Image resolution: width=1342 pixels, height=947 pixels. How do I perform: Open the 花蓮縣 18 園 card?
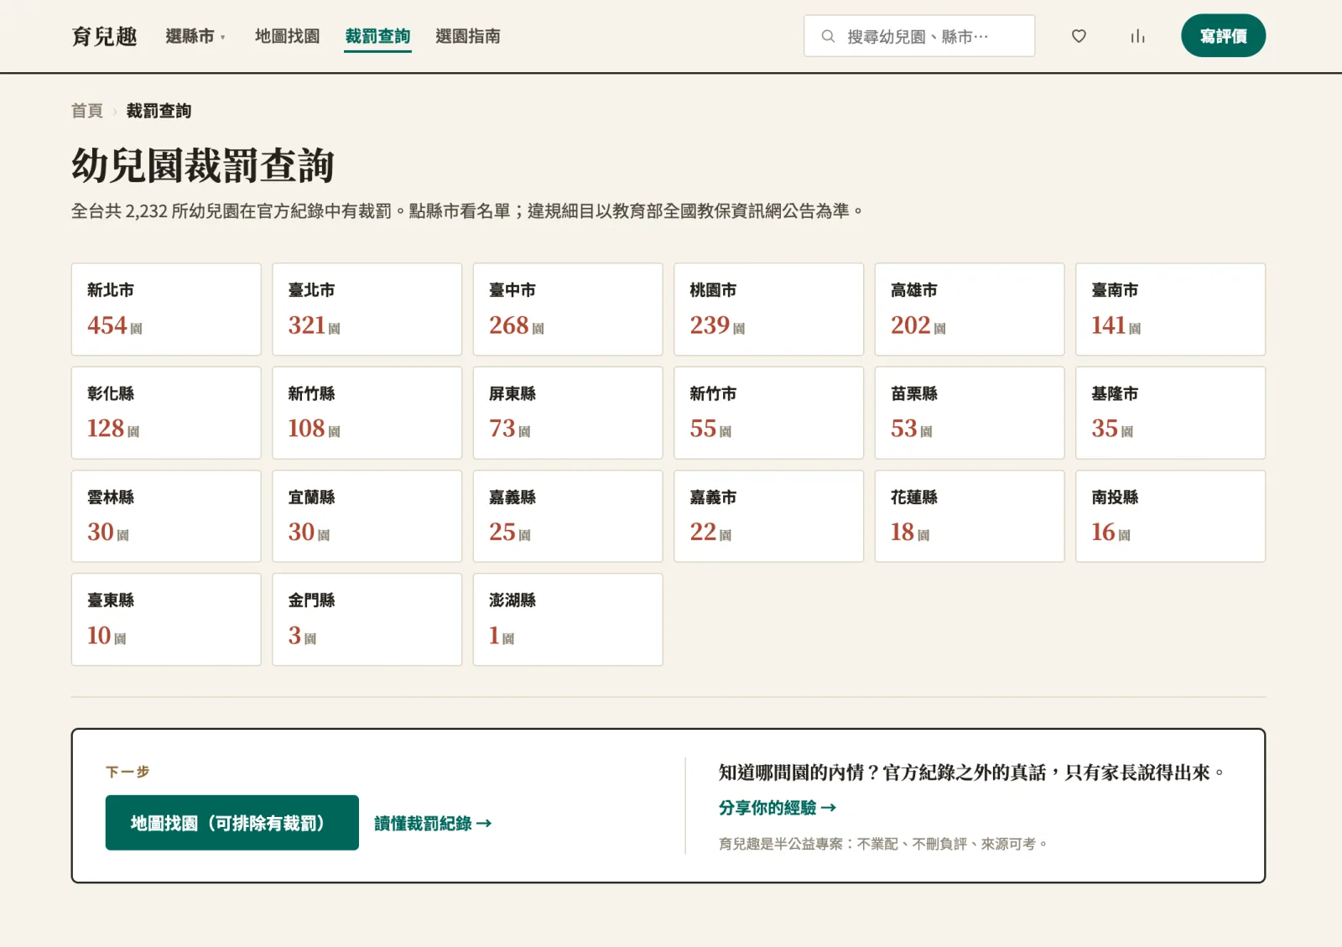coord(970,516)
